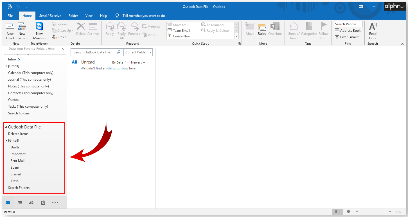Open the New Items menu
The height and width of the screenshot is (217, 408).
click(x=22, y=31)
